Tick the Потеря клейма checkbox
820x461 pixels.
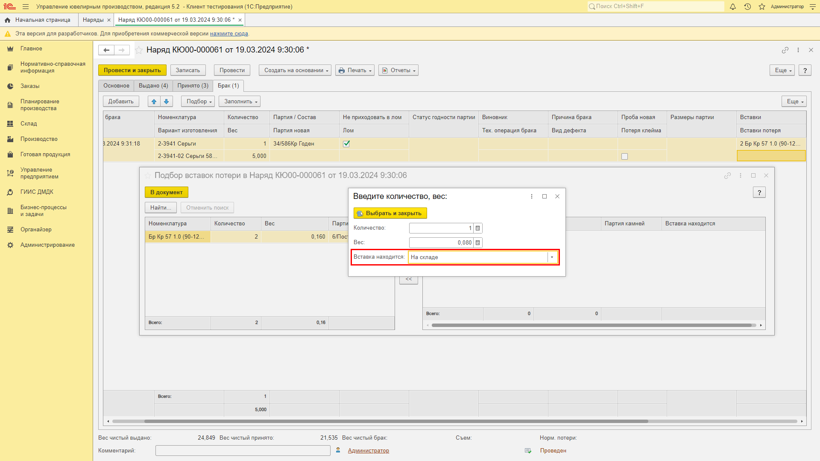pos(624,156)
